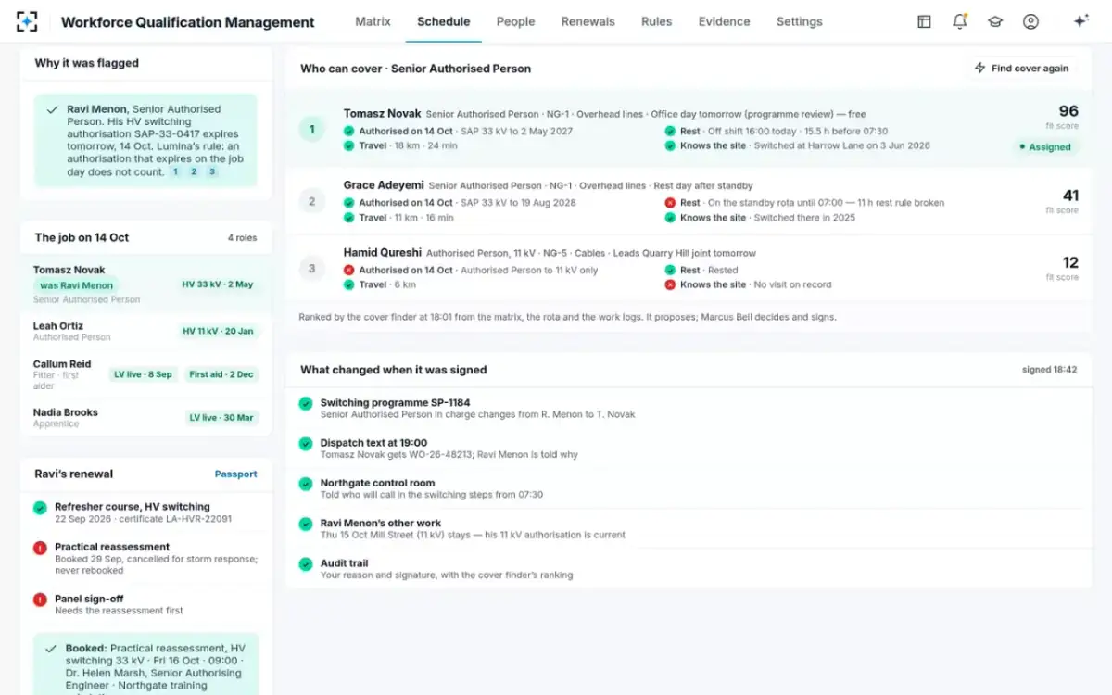Click fit score 41 for Grace Adeyemi
This screenshot has height=695, width=1112.
click(x=1070, y=196)
